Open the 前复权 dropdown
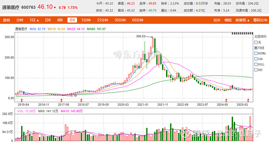 point(242,20)
